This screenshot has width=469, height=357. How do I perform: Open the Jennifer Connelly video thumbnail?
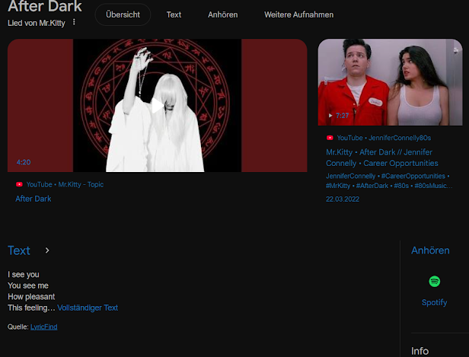click(x=390, y=82)
